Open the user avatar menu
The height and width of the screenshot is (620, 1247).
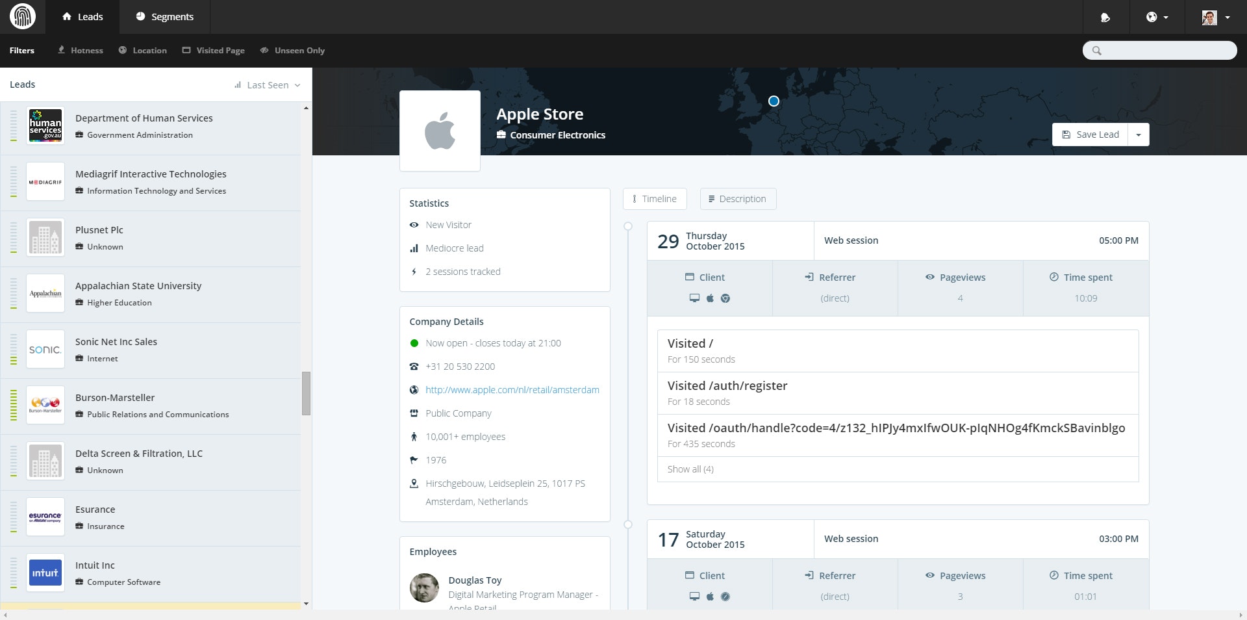[x=1216, y=18]
